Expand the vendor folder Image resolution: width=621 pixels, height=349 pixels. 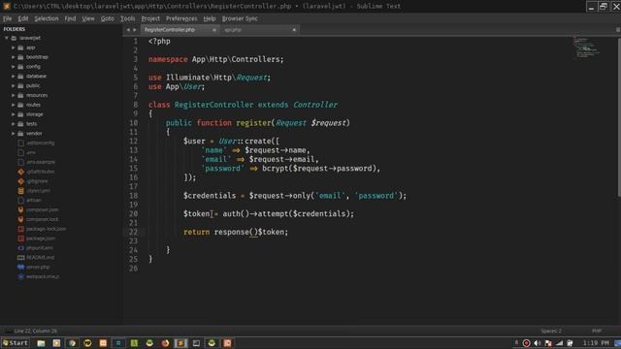click(13, 134)
